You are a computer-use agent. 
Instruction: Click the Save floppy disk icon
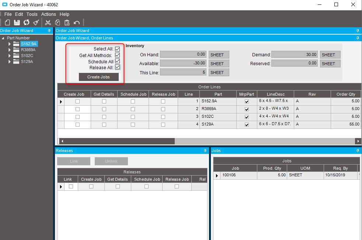pyautogui.click(x=17, y=22)
